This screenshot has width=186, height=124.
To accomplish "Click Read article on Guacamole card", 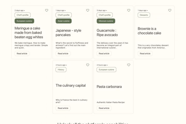I will click(x=104, y=53).
